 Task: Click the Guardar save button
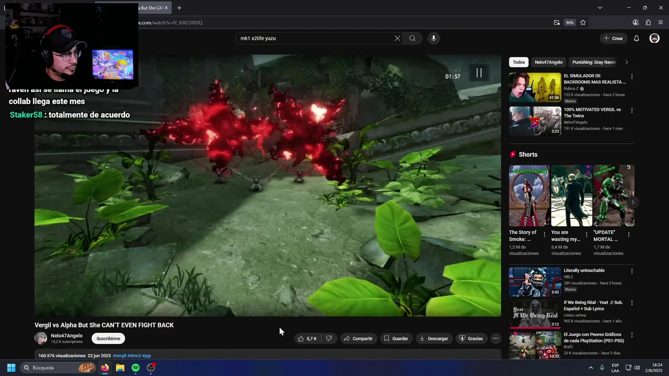click(396, 338)
